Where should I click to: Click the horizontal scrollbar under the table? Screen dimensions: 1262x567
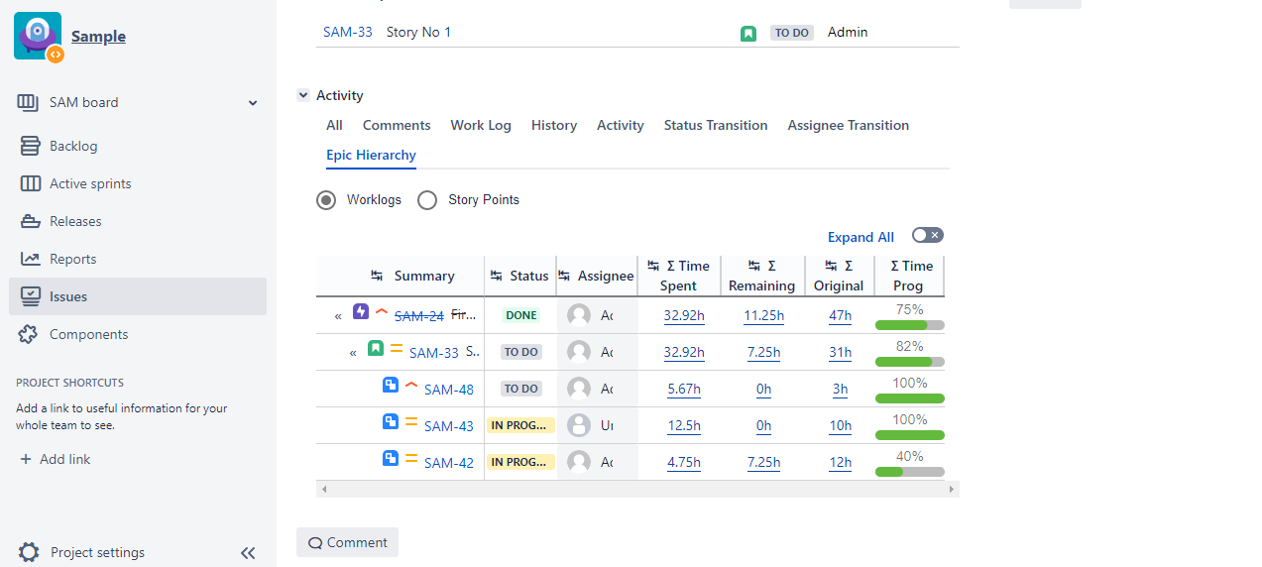click(637, 490)
